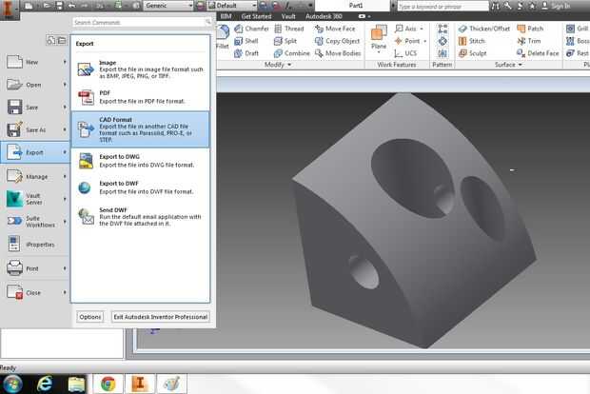590x394 pixels.
Task: Select the Move Face tool
Action: click(335, 29)
